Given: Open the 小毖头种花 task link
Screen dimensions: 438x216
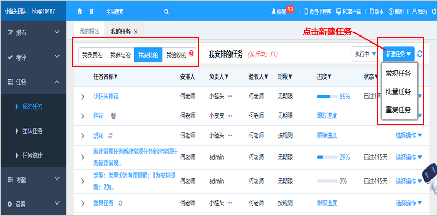Looking at the screenshot, I should (106, 97).
